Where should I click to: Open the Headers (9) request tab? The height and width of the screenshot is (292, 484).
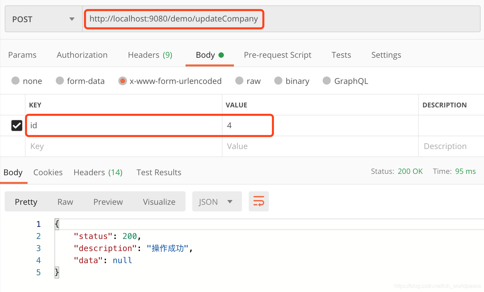[150, 55]
